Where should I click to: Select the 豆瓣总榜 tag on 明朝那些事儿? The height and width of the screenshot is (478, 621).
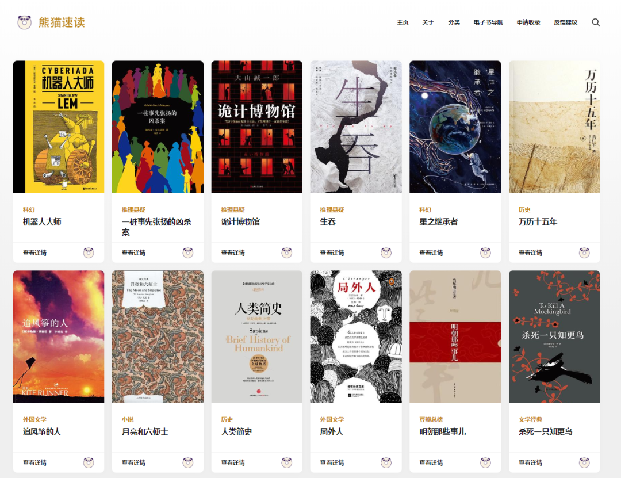pyautogui.click(x=431, y=419)
